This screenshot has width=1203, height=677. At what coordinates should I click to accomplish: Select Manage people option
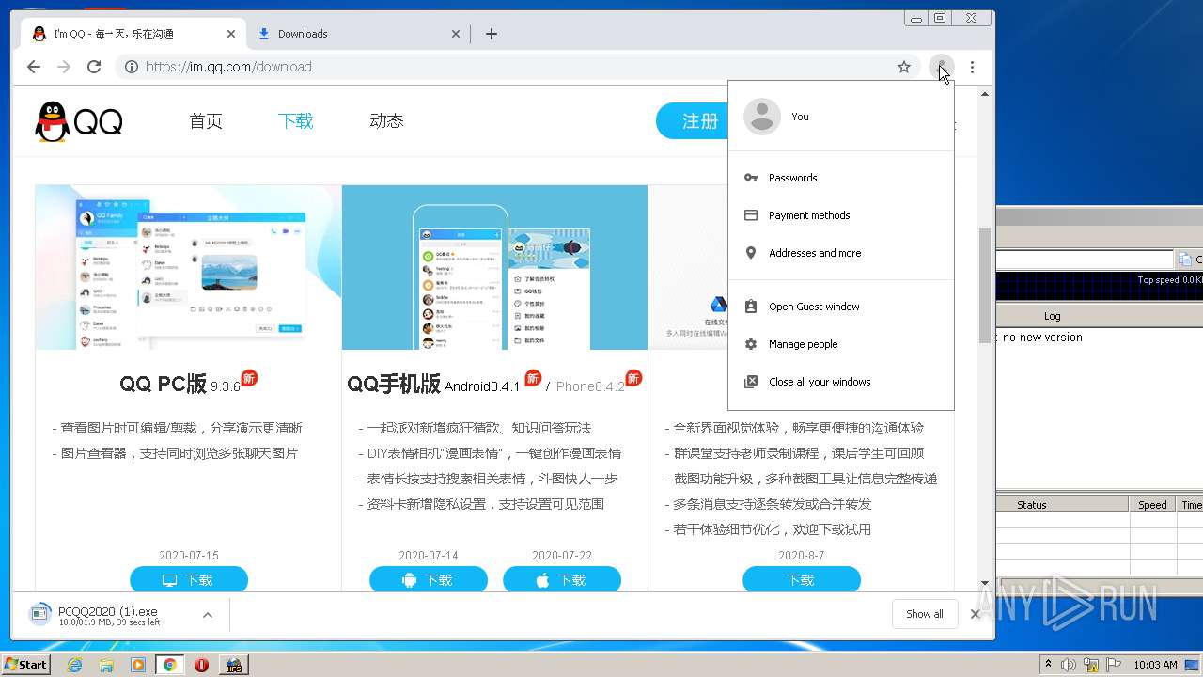(841, 344)
